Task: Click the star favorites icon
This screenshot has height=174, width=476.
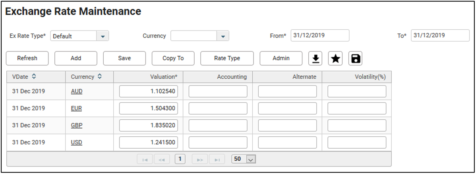Action: [335, 58]
